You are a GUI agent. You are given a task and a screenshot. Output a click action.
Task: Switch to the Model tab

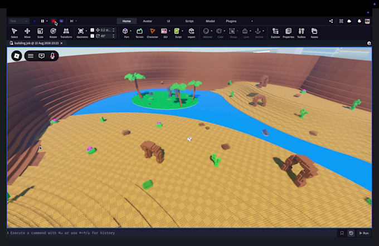tap(210, 21)
